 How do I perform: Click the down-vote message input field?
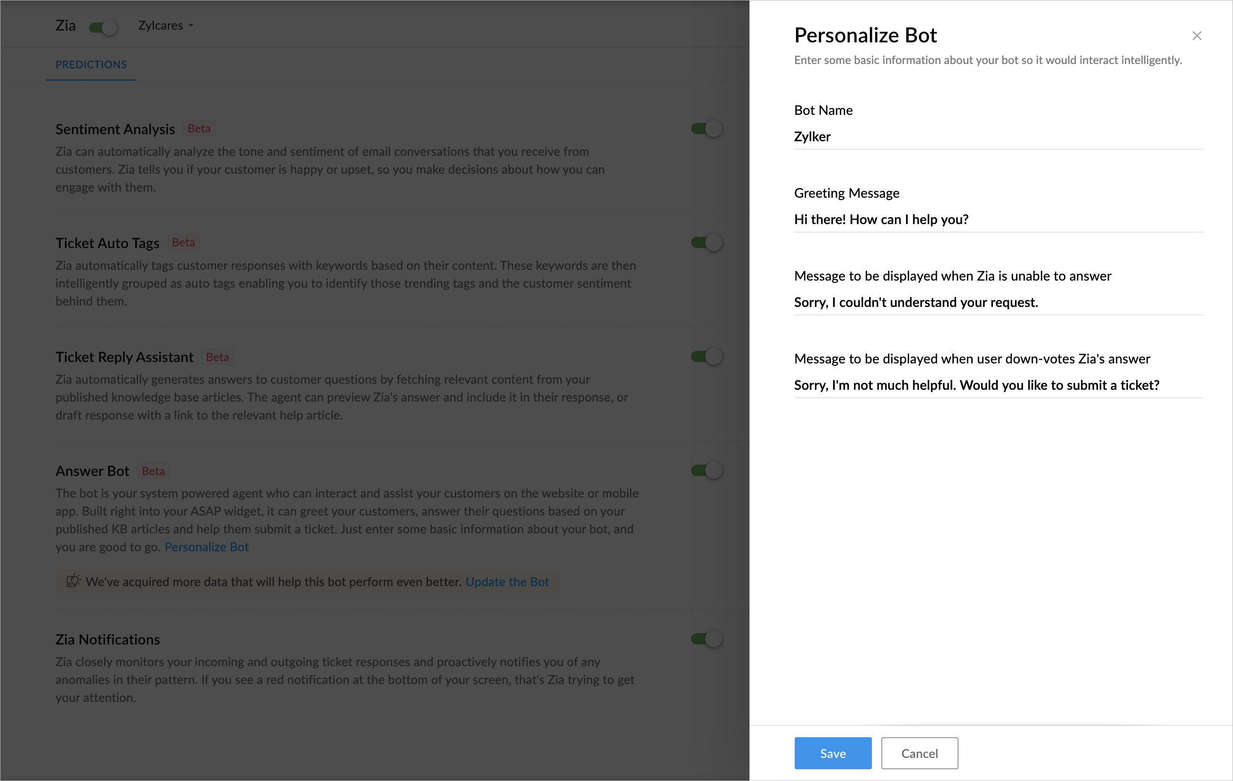tap(998, 385)
